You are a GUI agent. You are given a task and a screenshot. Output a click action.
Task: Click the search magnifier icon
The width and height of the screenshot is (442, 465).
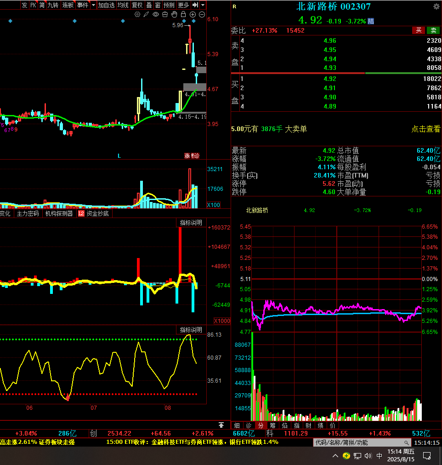pos(407,443)
